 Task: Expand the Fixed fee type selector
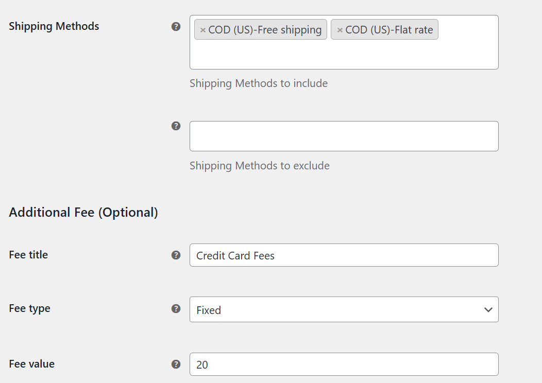click(344, 309)
